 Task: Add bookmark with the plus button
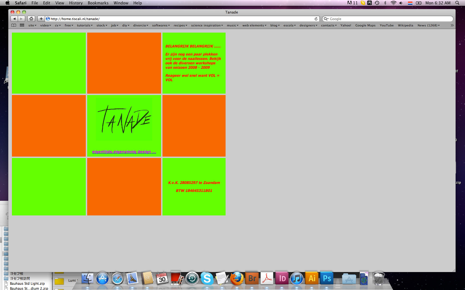click(41, 19)
